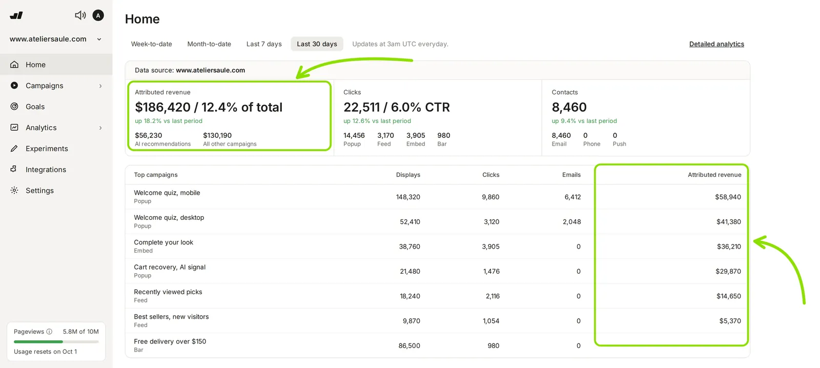Click the Home house icon
Viewport: 820px width, 368px height.
[14, 65]
